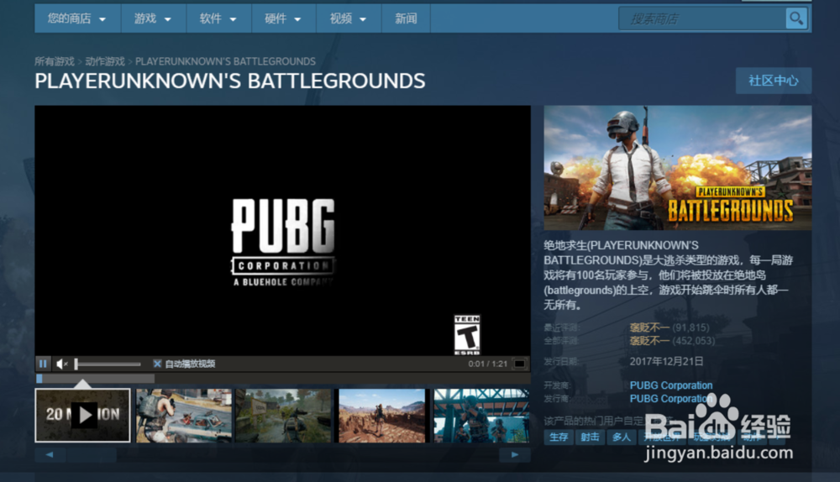
Task: Select the car chase screenshot thumbnail
Action: click(184, 416)
